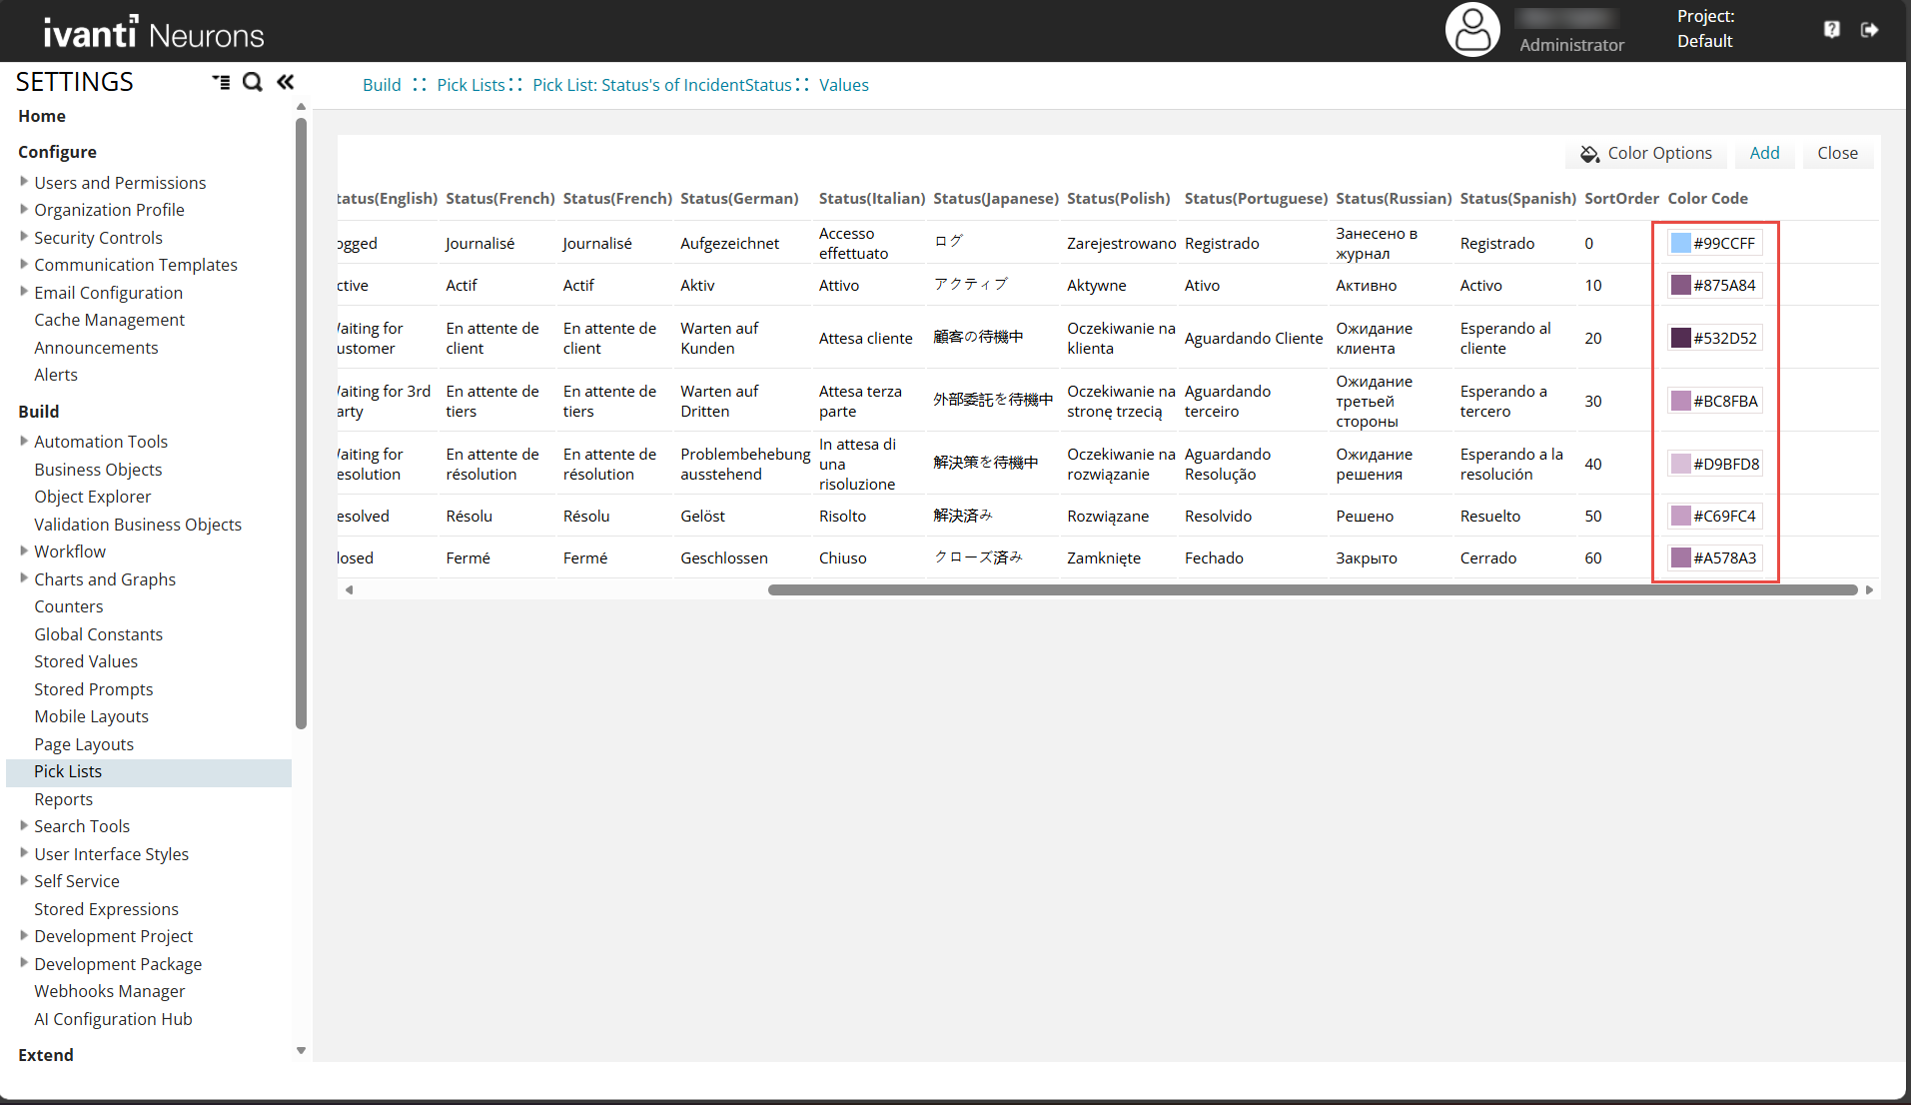Collapse the settings sidebar with double chevron
Image resolution: width=1911 pixels, height=1105 pixels.
(x=286, y=82)
